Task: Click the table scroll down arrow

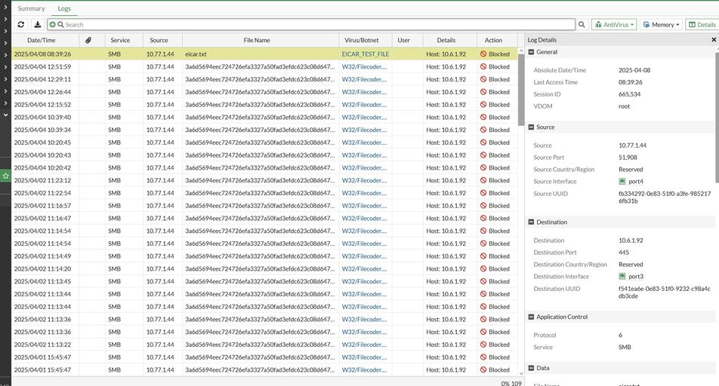Action: click(521, 373)
